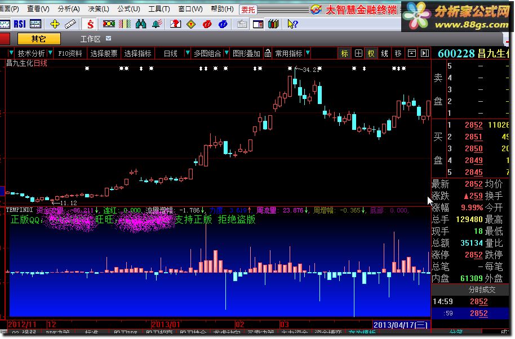Open the 窗口(W) menu

190,9
